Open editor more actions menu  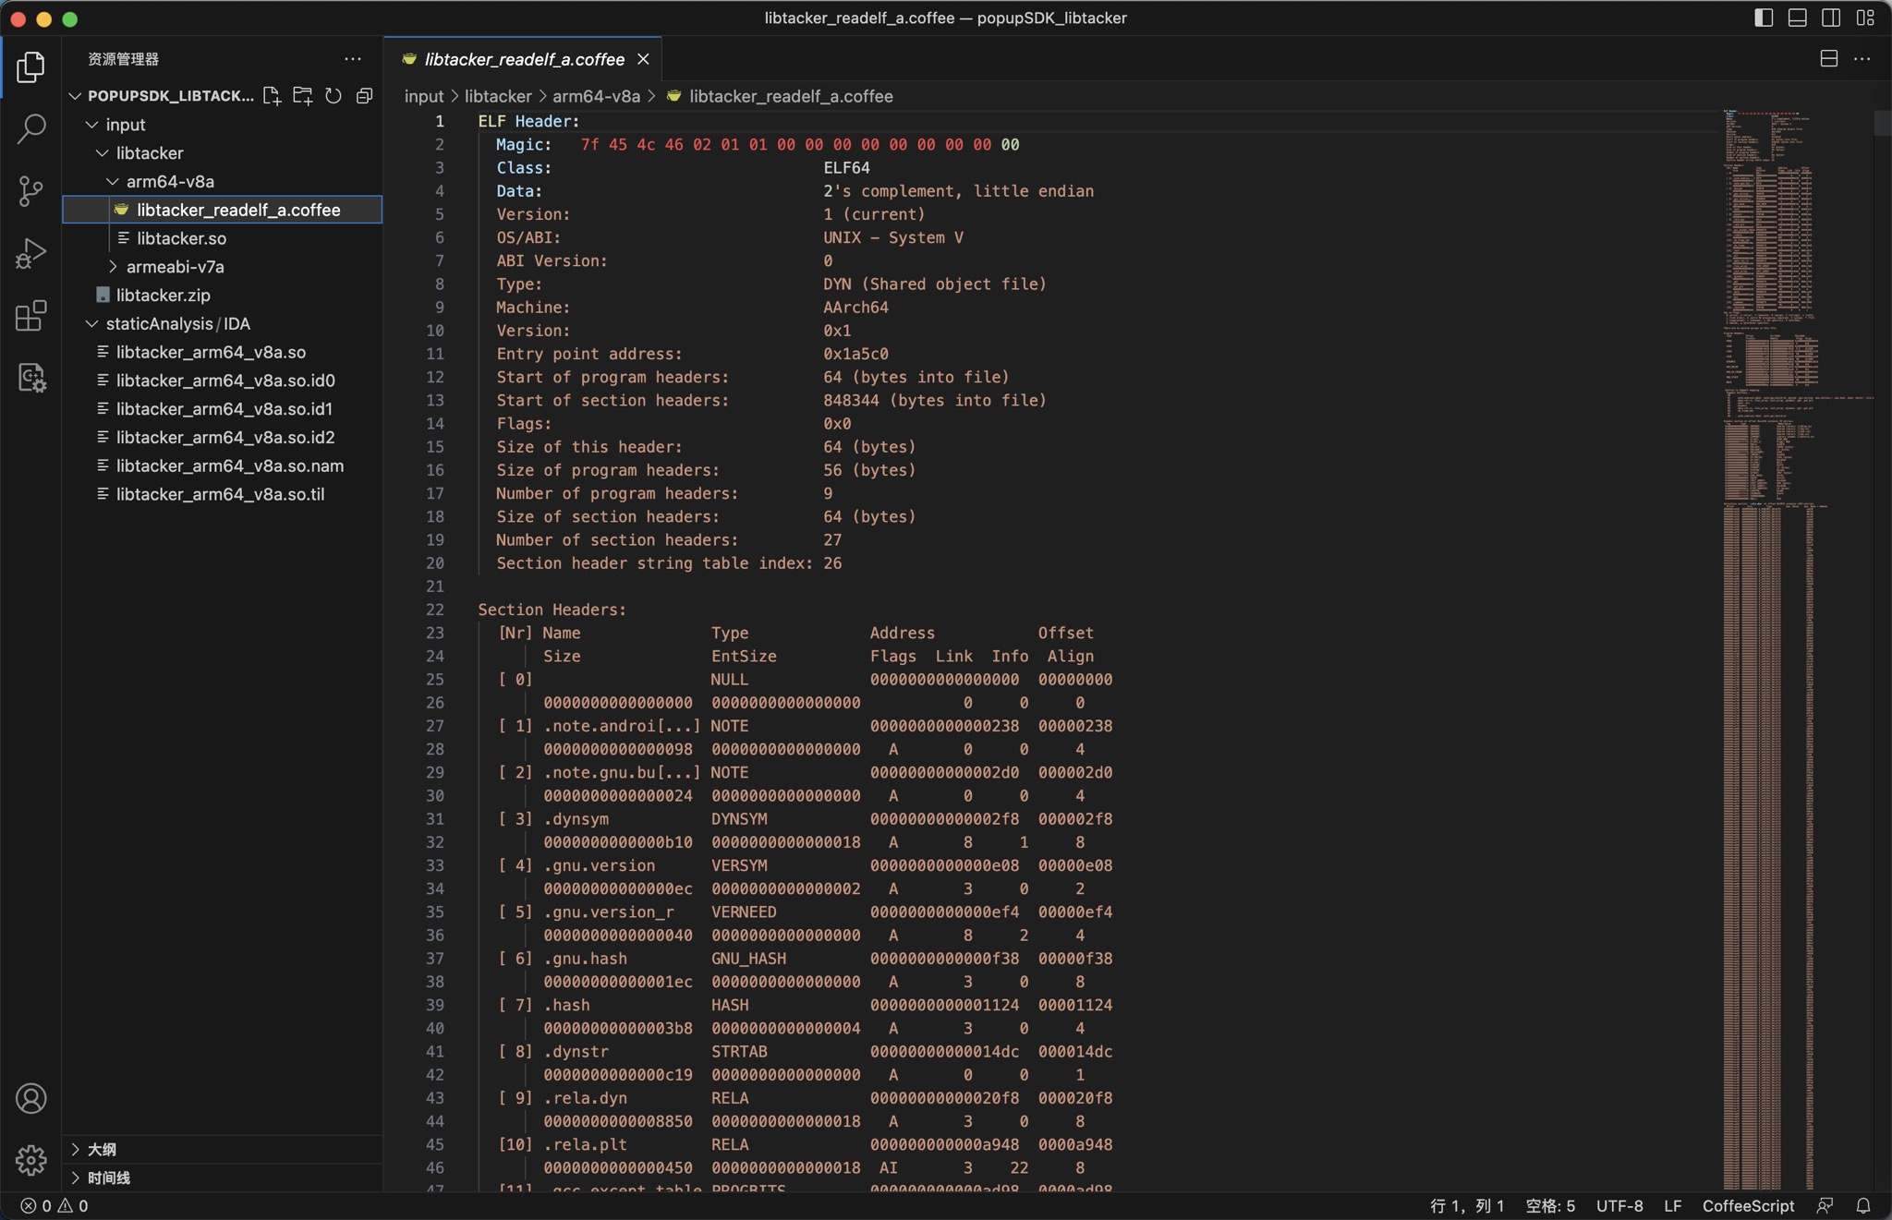(1862, 58)
